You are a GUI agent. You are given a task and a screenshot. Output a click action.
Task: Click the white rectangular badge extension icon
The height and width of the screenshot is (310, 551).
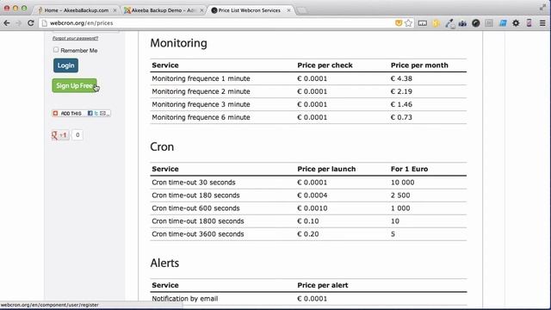coord(423,23)
